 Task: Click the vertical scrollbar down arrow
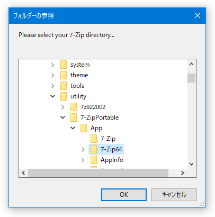pos(191,164)
